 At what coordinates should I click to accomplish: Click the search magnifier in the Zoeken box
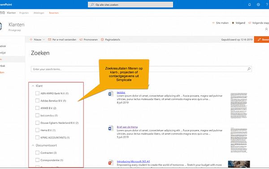pyautogui.click(x=249, y=69)
